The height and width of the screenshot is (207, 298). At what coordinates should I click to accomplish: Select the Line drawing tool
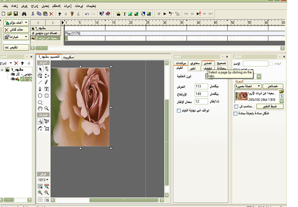(x=40, y=82)
